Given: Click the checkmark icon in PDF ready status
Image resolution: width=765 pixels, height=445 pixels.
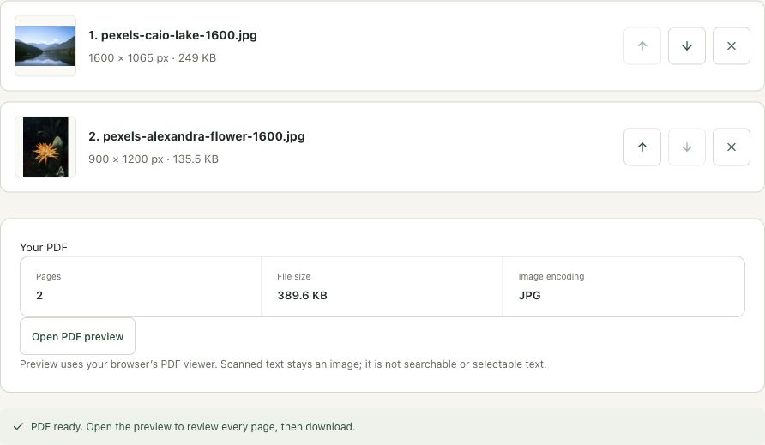Looking at the screenshot, I should (19, 426).
